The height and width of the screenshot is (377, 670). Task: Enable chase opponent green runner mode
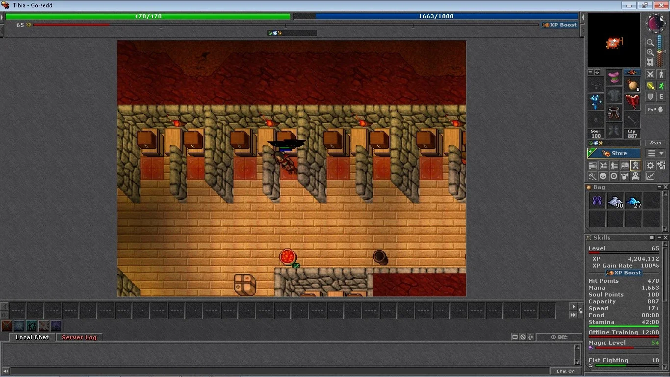pyautogui.click(x=661, y=86)
